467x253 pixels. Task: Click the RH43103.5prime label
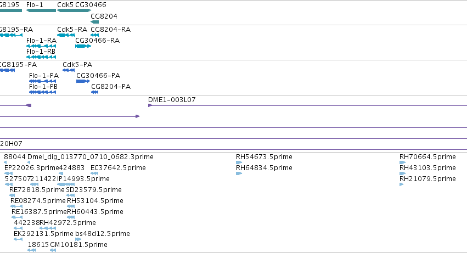[x=427, y=168]
